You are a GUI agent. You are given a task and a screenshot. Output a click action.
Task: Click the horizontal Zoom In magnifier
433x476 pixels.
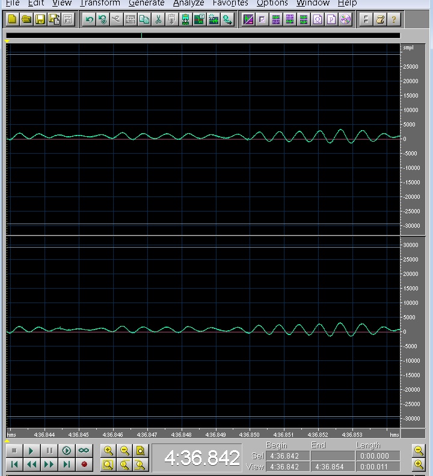[108, 451]
